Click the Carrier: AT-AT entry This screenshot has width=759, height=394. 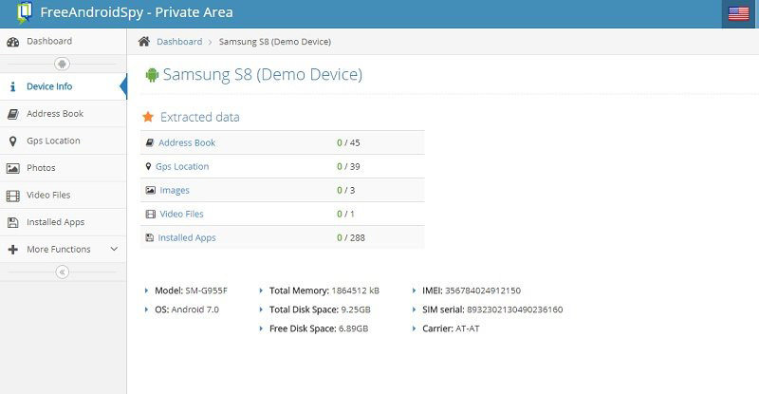click(451, 328)
